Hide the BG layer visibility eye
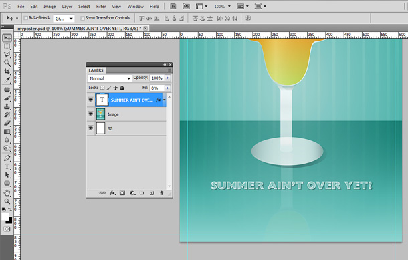The height and width of the screenshot is (260, 408). [x=90, y=128]
